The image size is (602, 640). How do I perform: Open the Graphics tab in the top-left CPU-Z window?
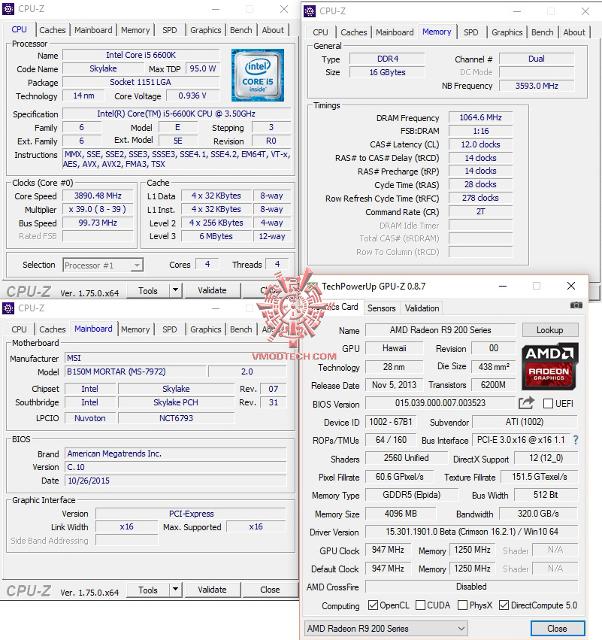tap(206, 30)
